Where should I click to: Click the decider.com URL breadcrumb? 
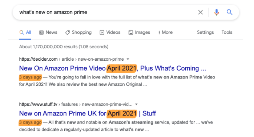72,59
